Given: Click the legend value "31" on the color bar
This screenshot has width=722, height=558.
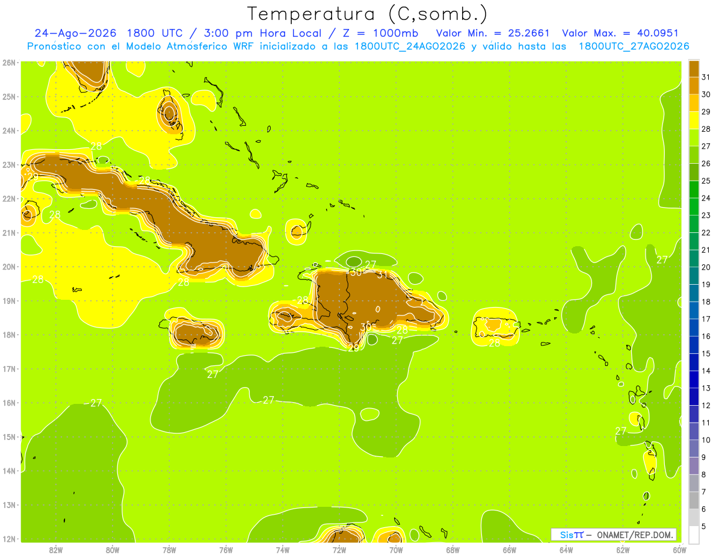Looking at the screenshot, I should click(706, 77).
